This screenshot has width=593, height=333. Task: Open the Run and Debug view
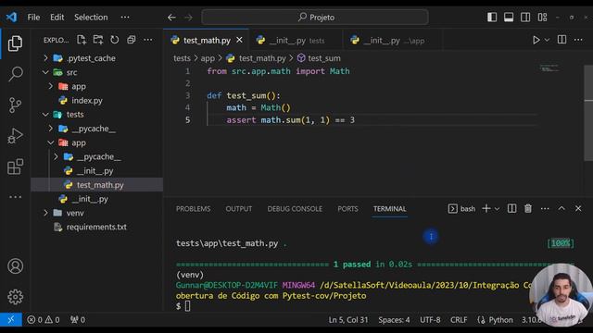coord(15,136)
